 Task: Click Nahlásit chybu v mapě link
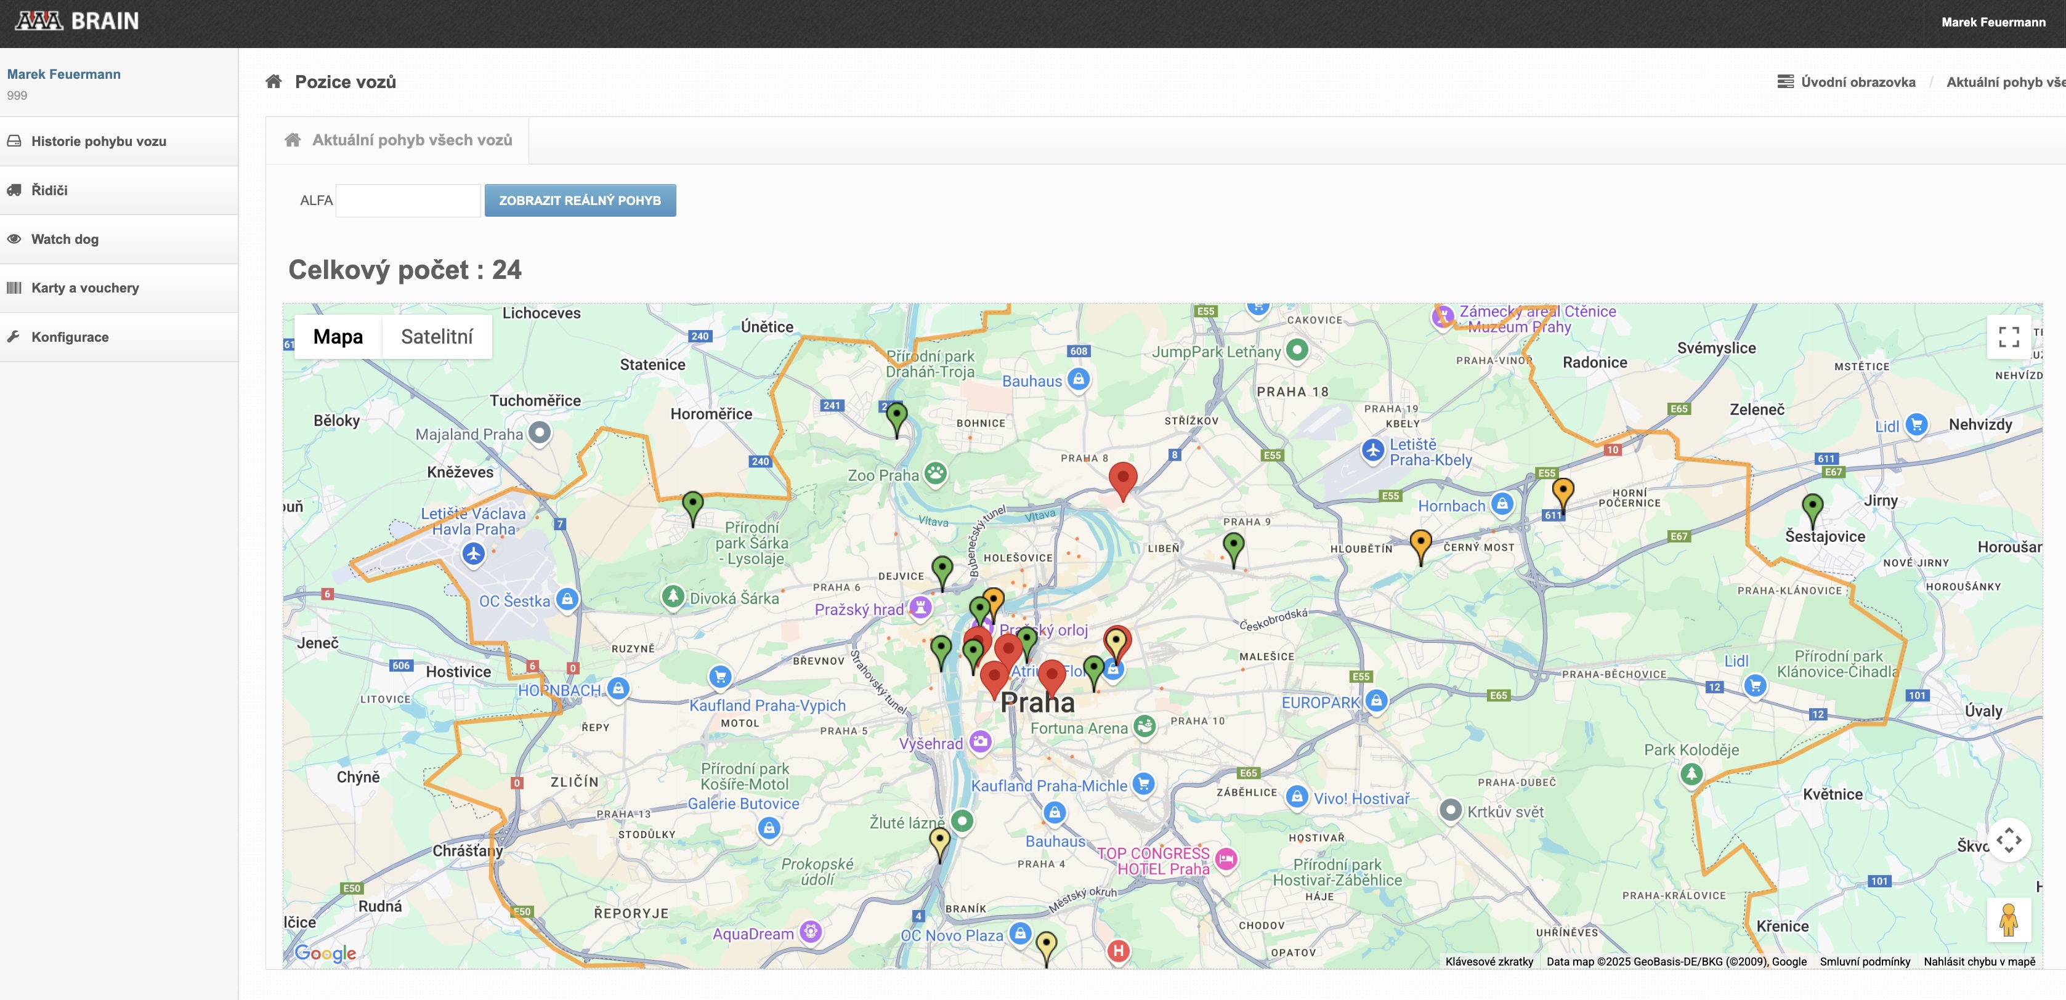click(x=1979, y=961)
